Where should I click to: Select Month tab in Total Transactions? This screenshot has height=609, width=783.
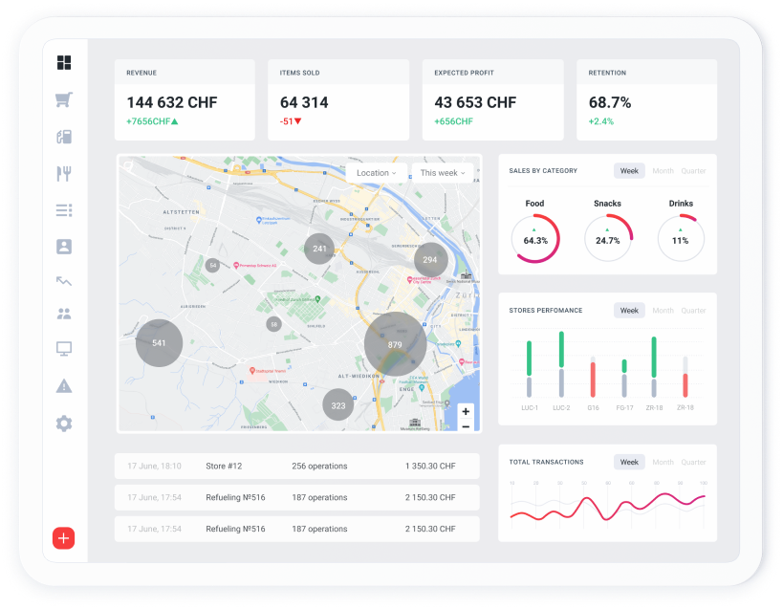(x=663, y=462)
